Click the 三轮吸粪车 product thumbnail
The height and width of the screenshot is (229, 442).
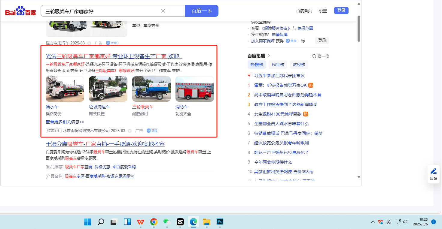coord(151,89)
